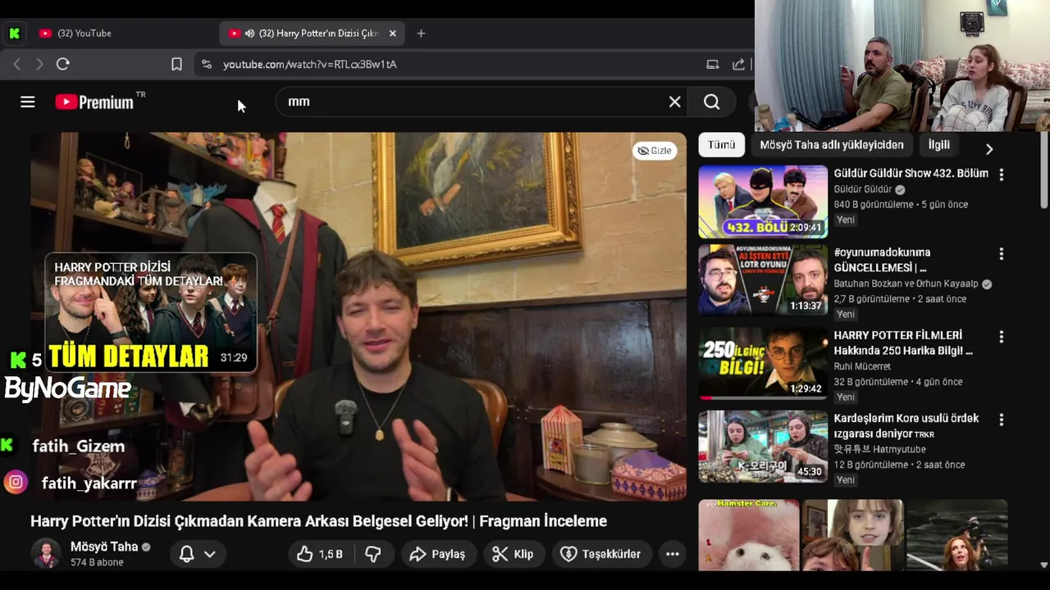Open LOTR oyunu 1:13:37 thumbnail

763,279
